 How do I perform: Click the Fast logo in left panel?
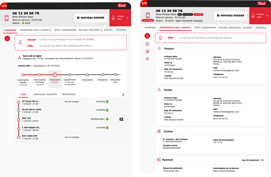[x=122, y=5]
